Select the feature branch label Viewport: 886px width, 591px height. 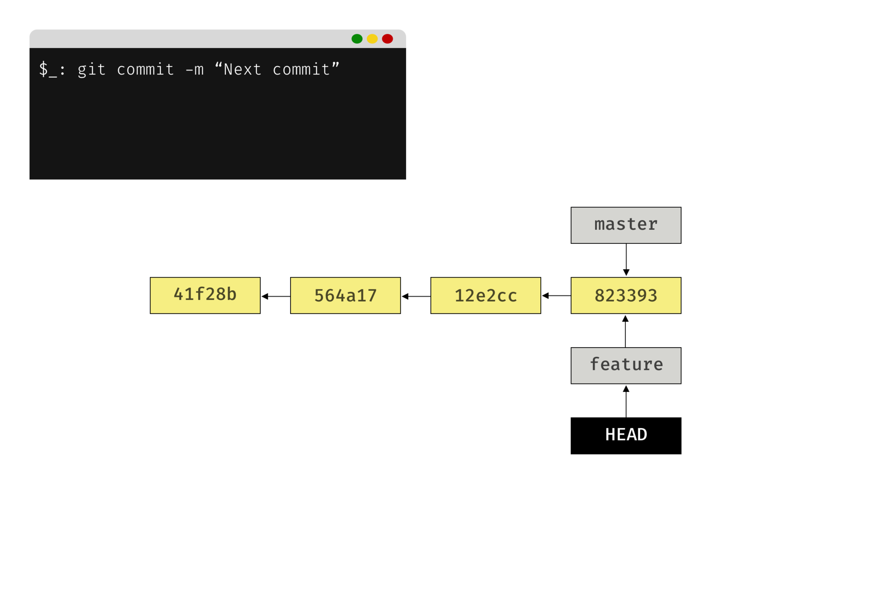[626, 365]
